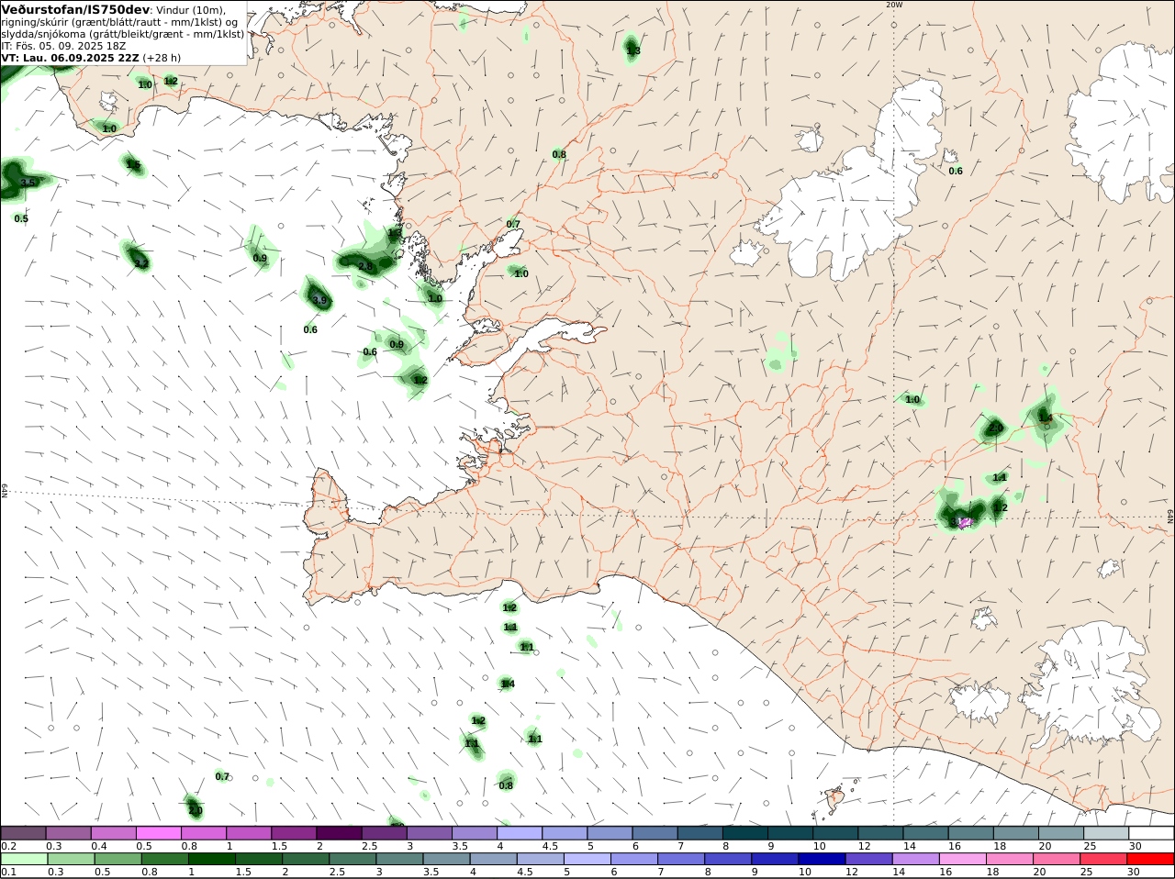Select the lower legend swatch labeled 6
Viewport: 1175px width, 879px height.
point(632,859)
